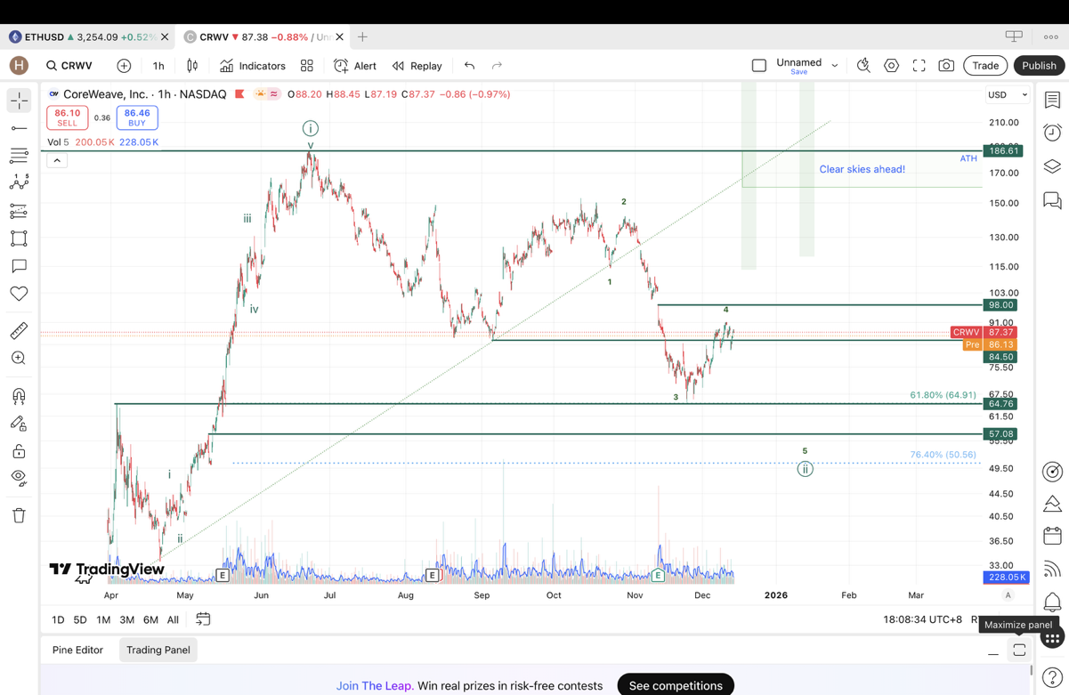Open the USD currency dropdown

click(1007, 95)
